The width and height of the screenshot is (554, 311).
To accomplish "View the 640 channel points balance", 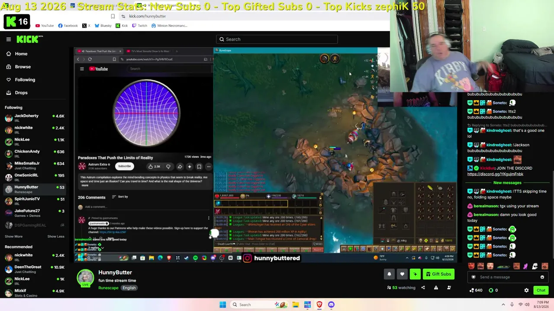I will tap(476, 290).
